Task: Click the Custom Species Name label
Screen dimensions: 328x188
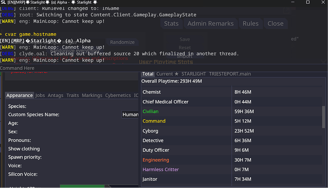Action: 34,115
